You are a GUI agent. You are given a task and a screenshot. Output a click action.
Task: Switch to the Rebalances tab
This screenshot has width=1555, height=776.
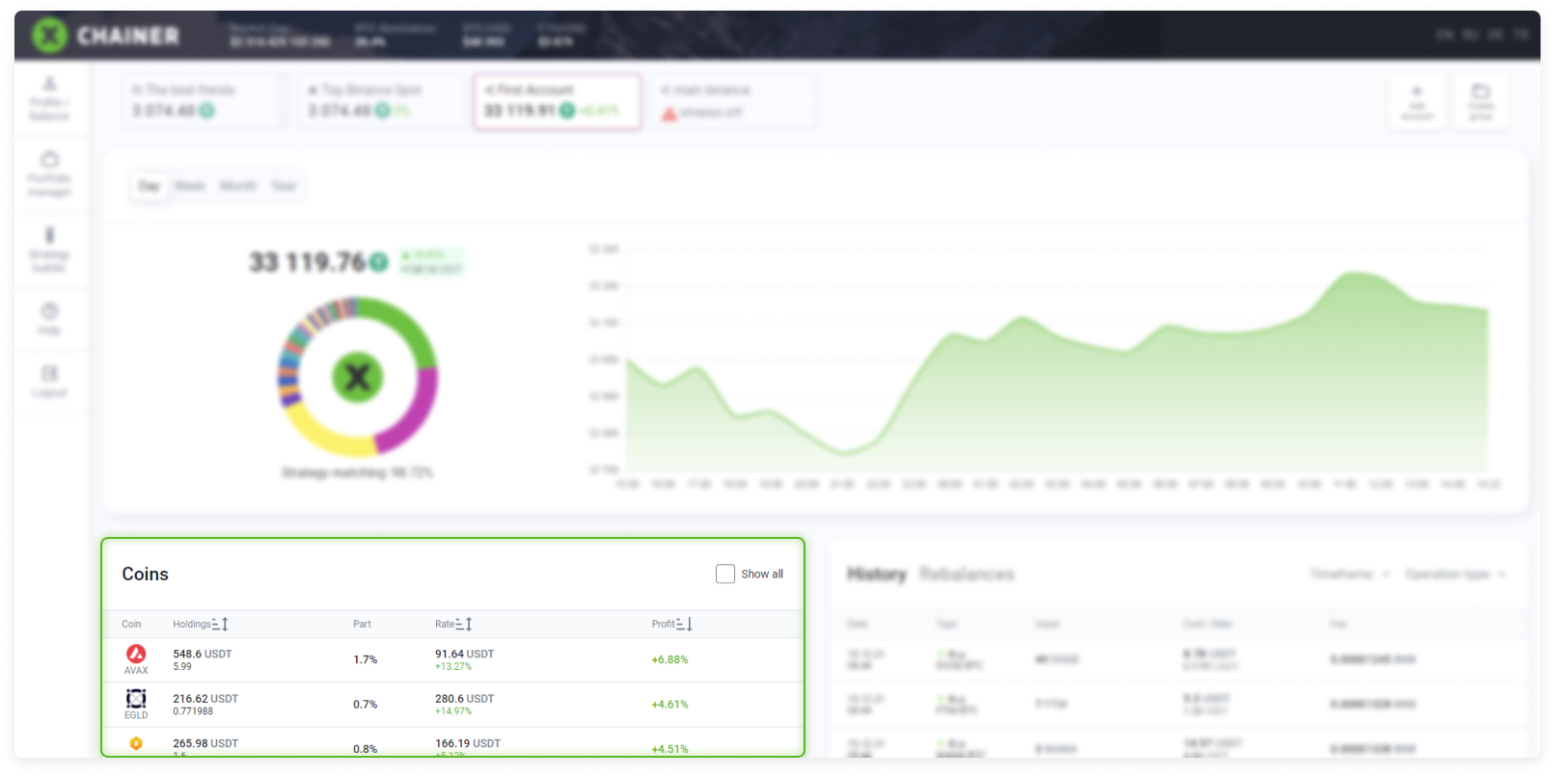click(967, 574)
